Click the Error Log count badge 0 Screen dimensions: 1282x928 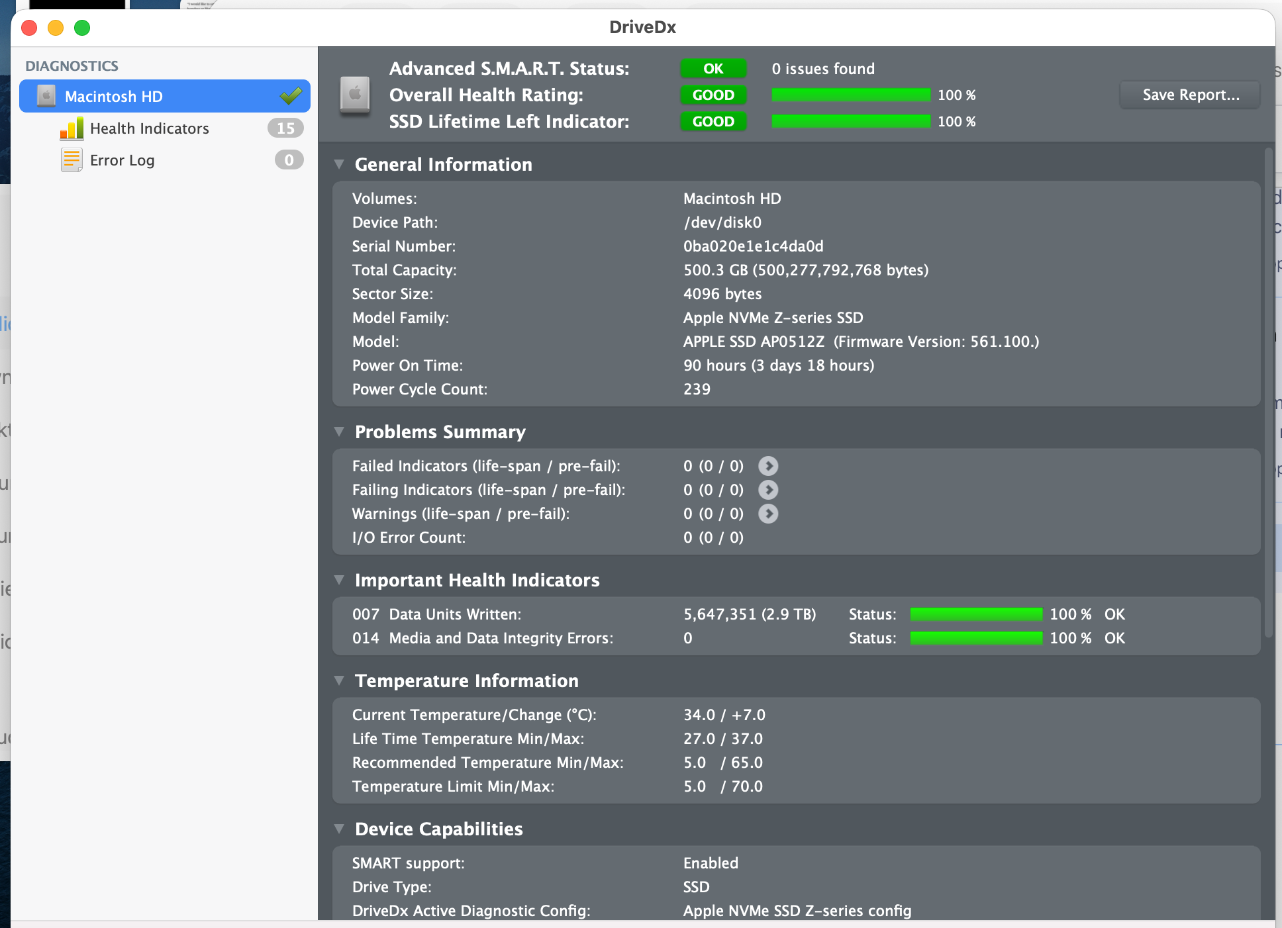pos(289,160)
